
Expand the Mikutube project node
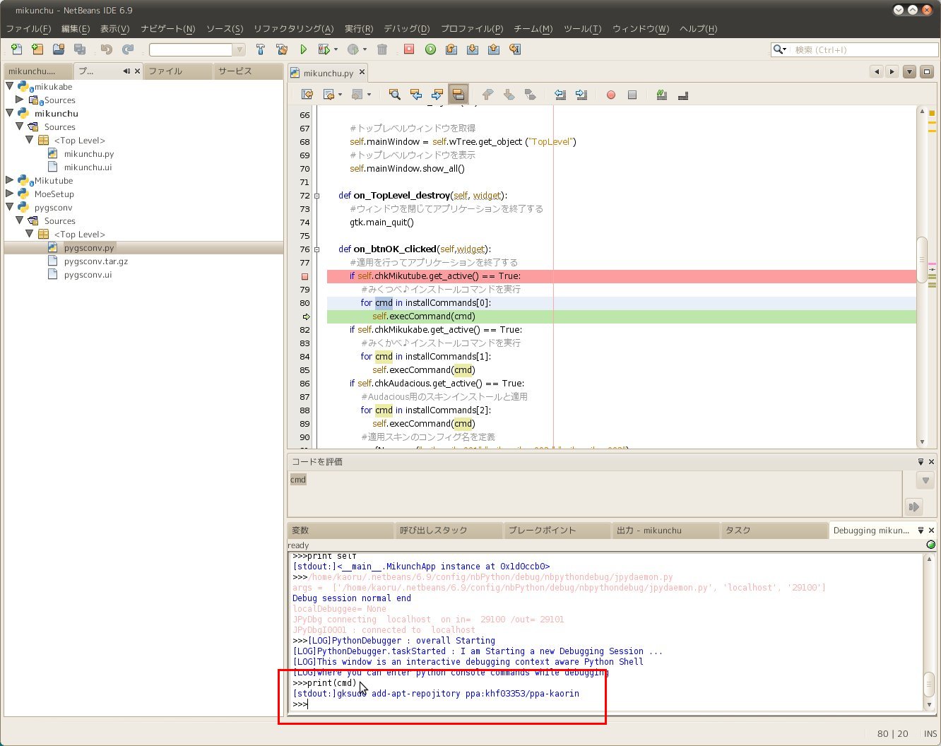(10, 180)
